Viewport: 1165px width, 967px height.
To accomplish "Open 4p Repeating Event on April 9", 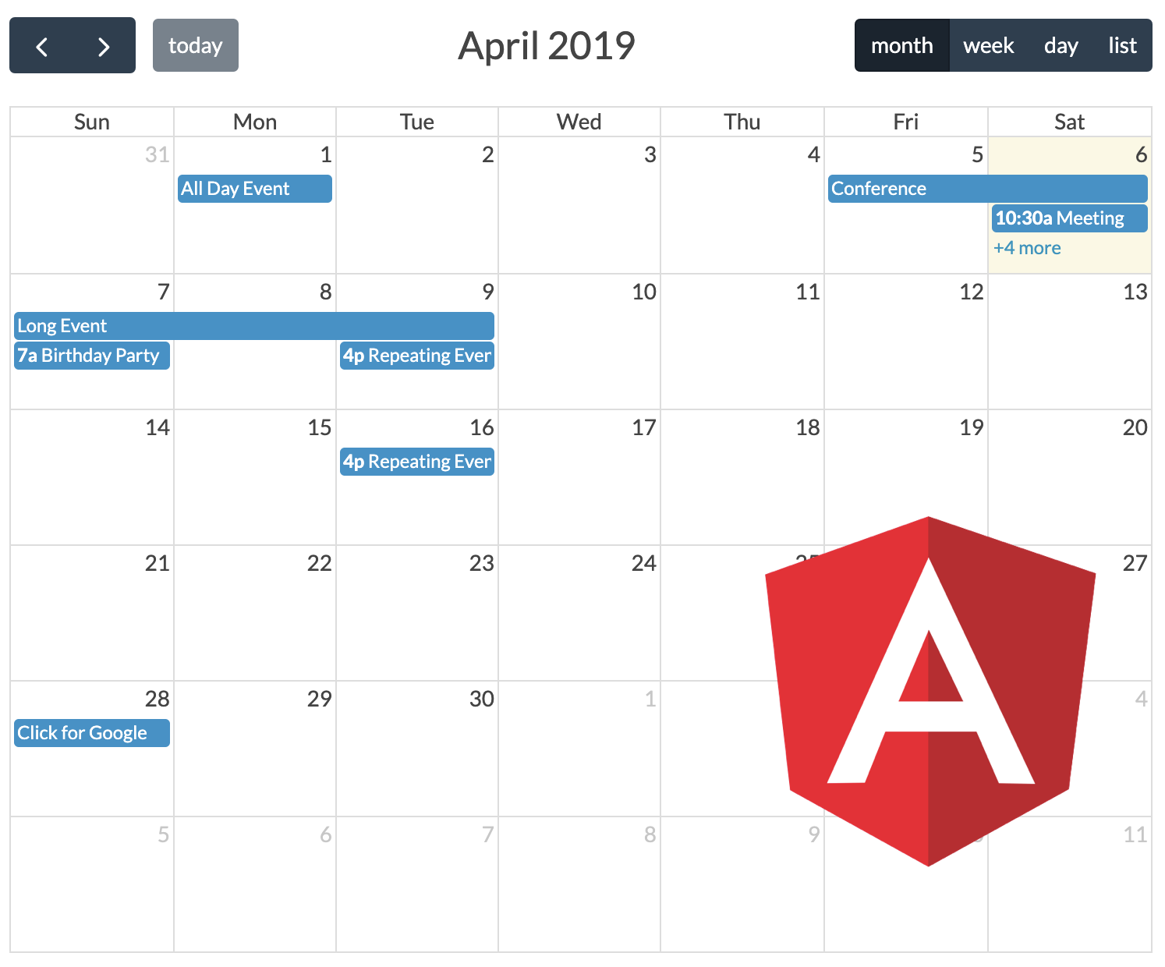I will click(417, 356).
